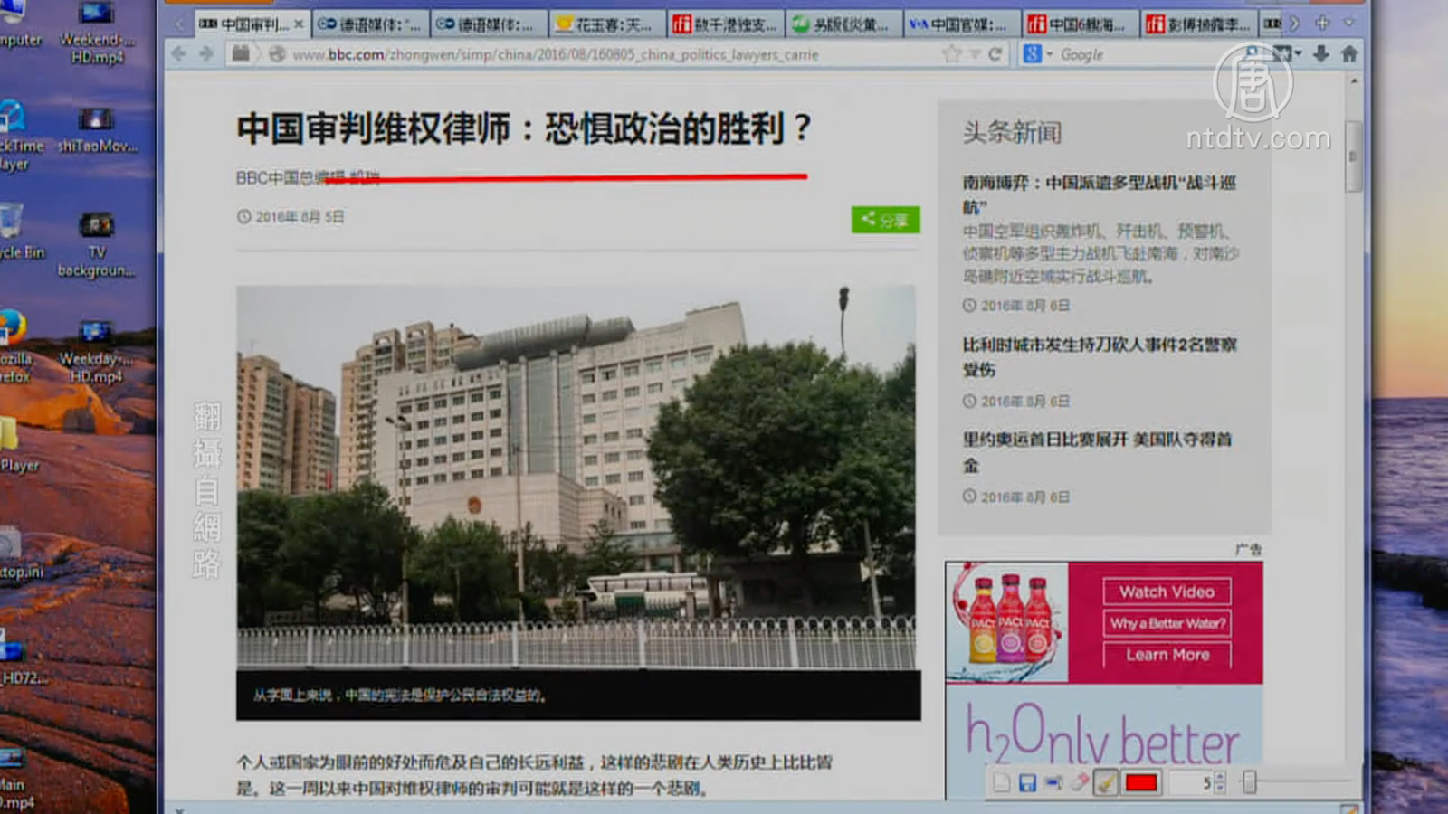The width and height of the screenshot is (1448, 814).
Task: Click the pen size slider handle
Action: [x=1250, y=782]
